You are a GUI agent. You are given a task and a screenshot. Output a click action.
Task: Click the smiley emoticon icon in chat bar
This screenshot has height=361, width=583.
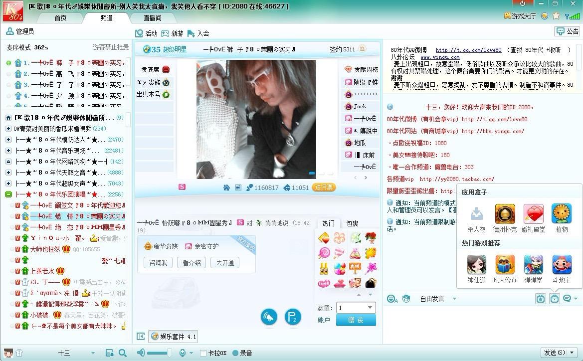(392, 299)
